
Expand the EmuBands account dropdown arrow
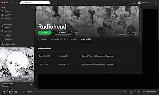tap(155, 3)
